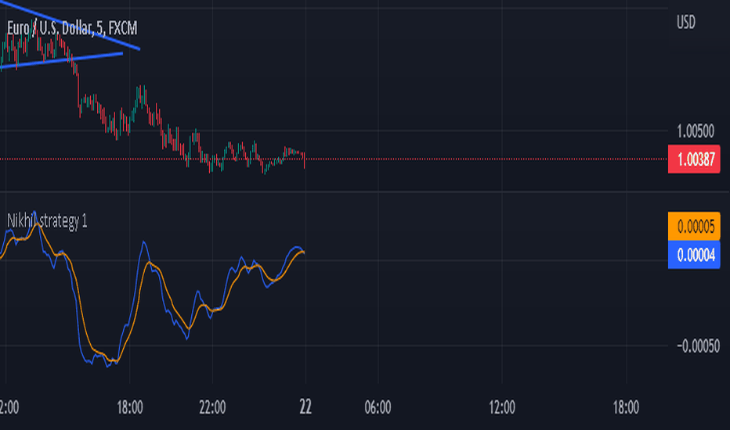
Task: Click the orange 0.00005 indicator value label
Action: coord(694,227)
